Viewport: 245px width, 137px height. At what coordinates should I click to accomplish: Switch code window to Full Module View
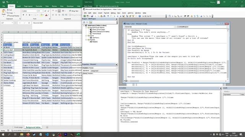coord(127,81)
